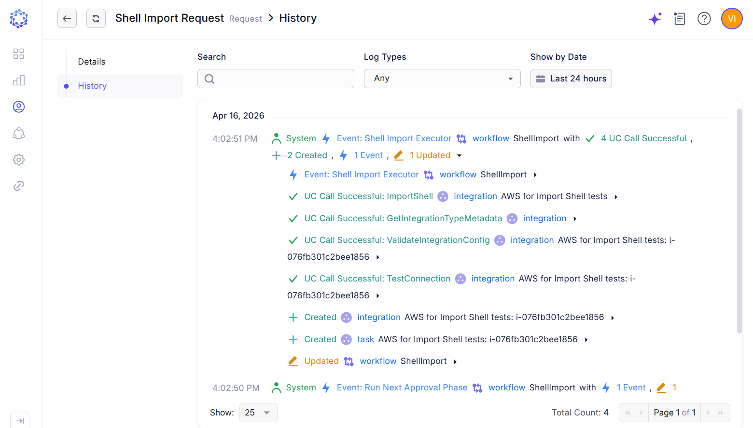
Task: Click the Apr 16, 2026 date header
Action: [x=238, y=116]
